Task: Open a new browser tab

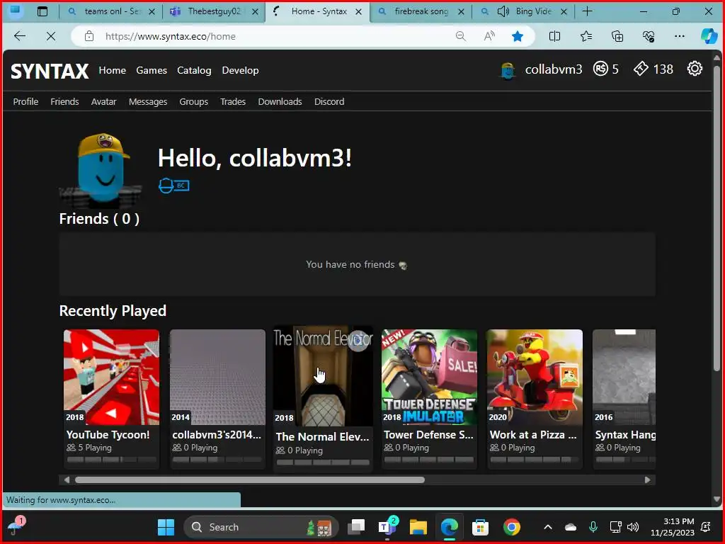Action: [587, 11]
